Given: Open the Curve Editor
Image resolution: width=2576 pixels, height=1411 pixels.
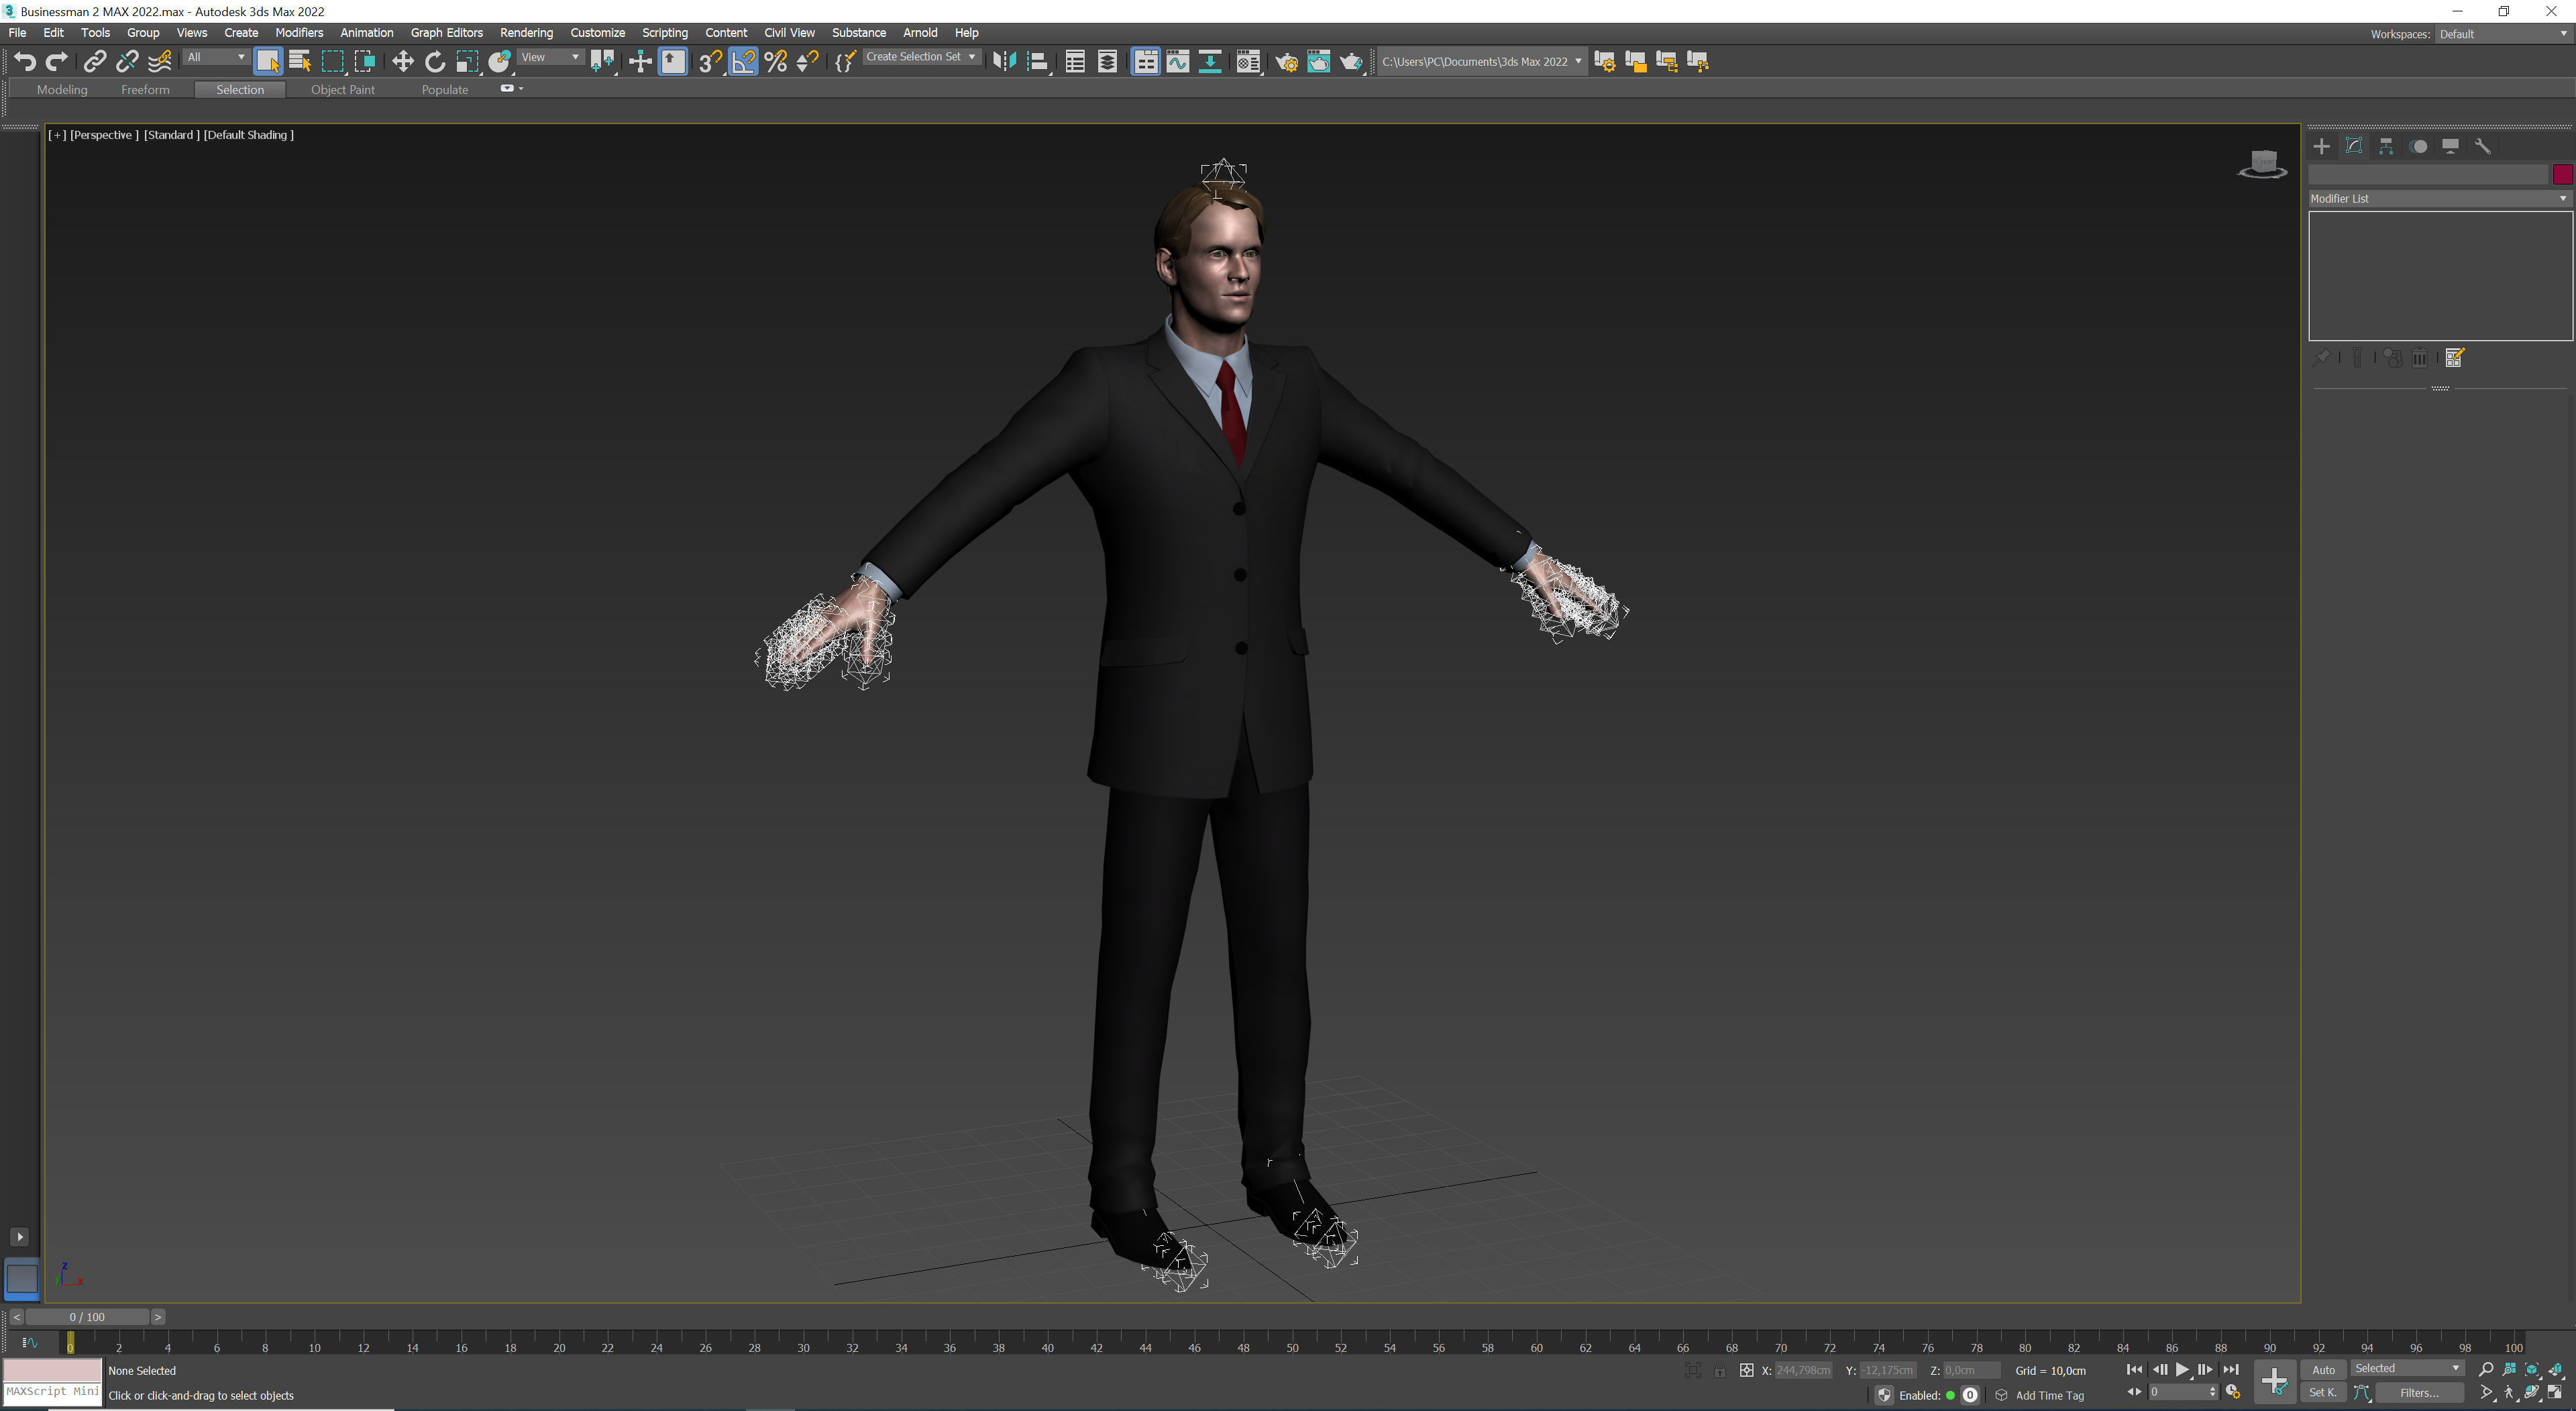Looking at the screenshot, I should click(x=1178, y=62).
